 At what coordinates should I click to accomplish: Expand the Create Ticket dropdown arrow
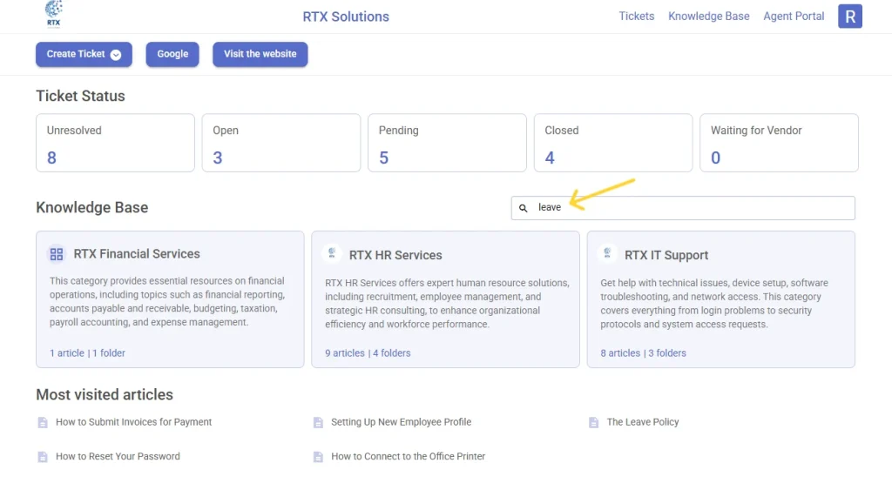pos(116,55)
